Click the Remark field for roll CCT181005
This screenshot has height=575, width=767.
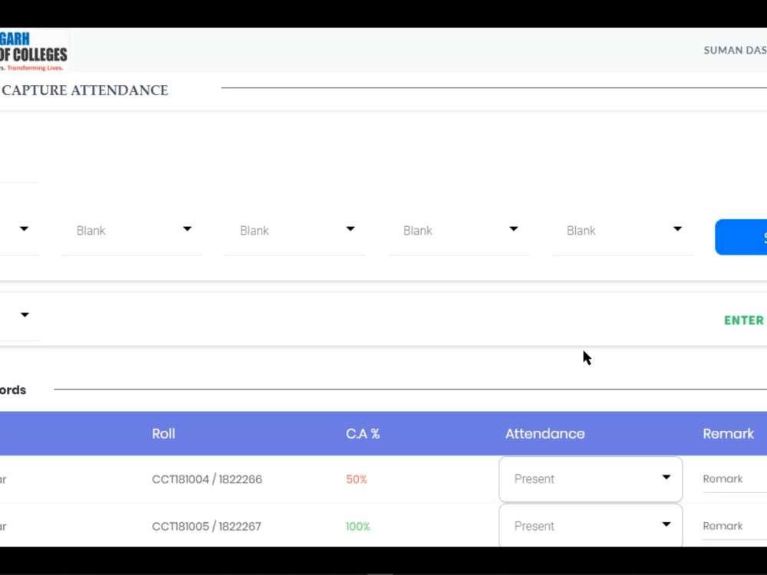click(x=723, y=526)
